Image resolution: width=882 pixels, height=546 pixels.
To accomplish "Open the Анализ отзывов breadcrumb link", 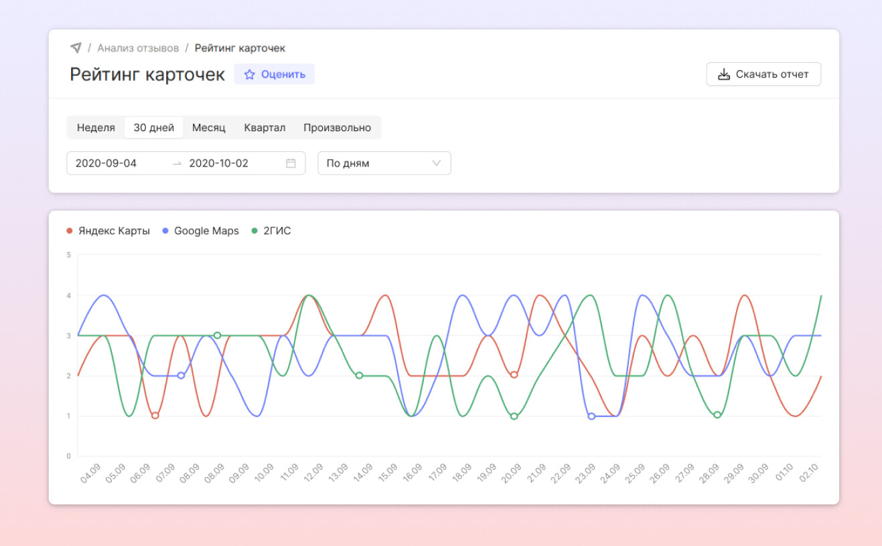I will [138, 48].
